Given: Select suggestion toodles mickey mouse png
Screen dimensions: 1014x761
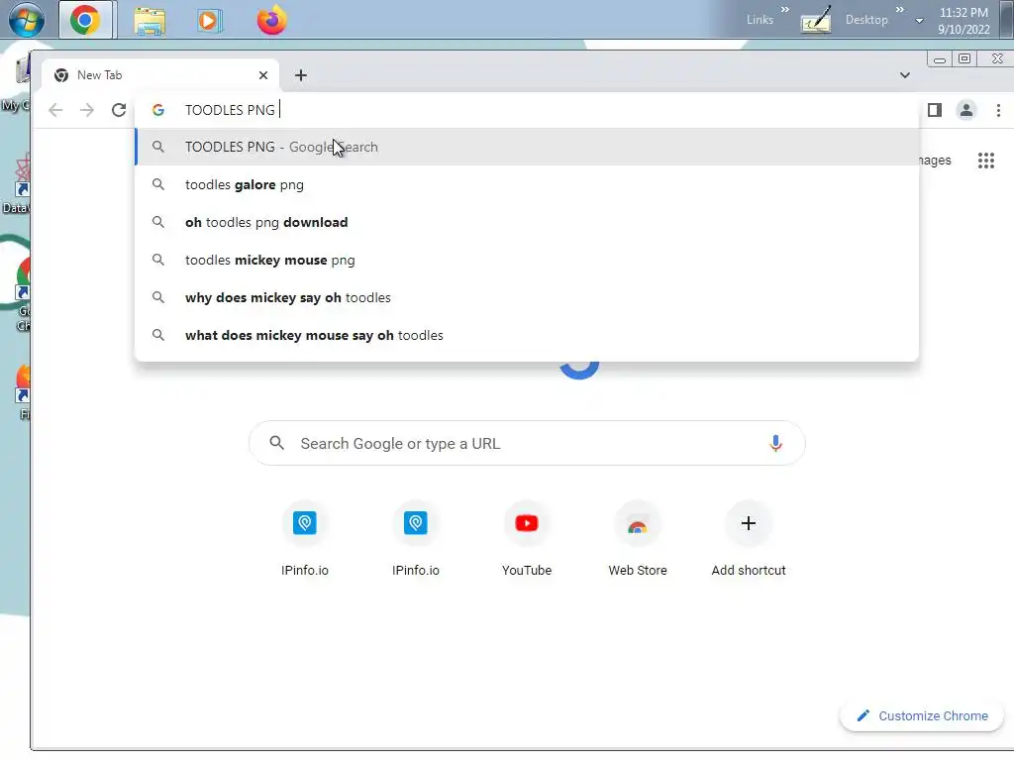Looking at the screenshot, I should [x=527, y=260].
